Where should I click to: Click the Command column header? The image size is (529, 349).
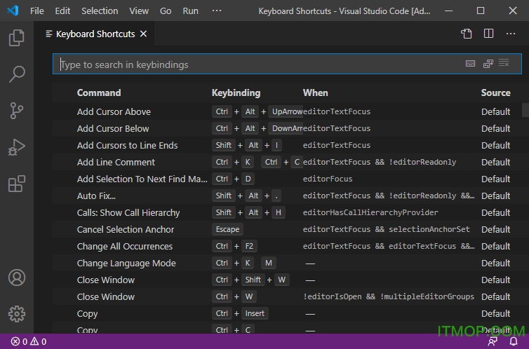[x=98, y=93]
